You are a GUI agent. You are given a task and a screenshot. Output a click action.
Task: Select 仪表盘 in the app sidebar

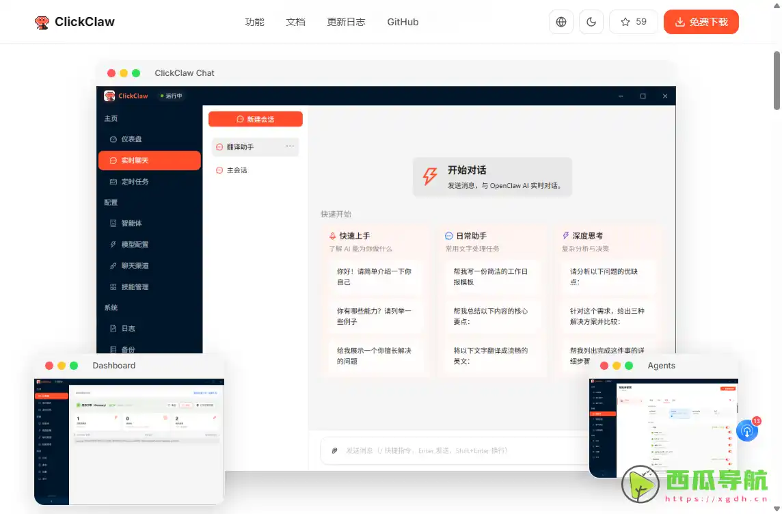[150, 139]
